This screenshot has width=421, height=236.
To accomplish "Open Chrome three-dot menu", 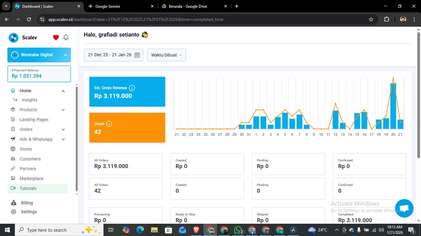I will point(414,19).
